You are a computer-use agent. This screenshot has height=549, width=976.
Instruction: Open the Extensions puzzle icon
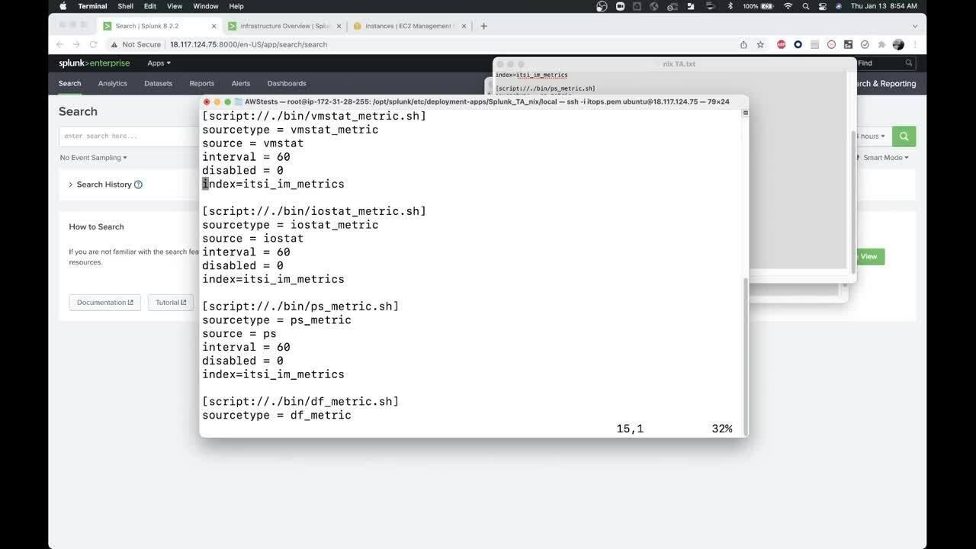click(x=881, y=44)
